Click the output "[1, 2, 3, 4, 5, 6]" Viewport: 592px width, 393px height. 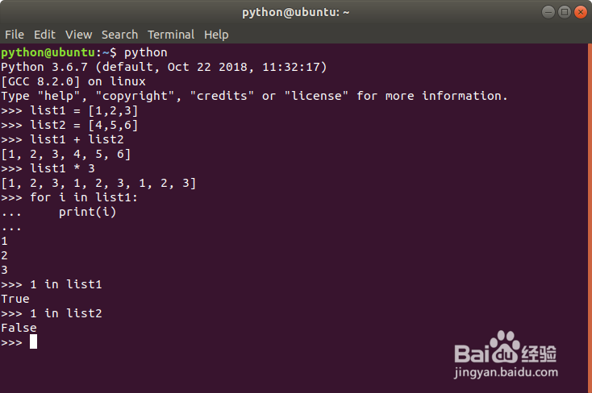pos(66,154)
